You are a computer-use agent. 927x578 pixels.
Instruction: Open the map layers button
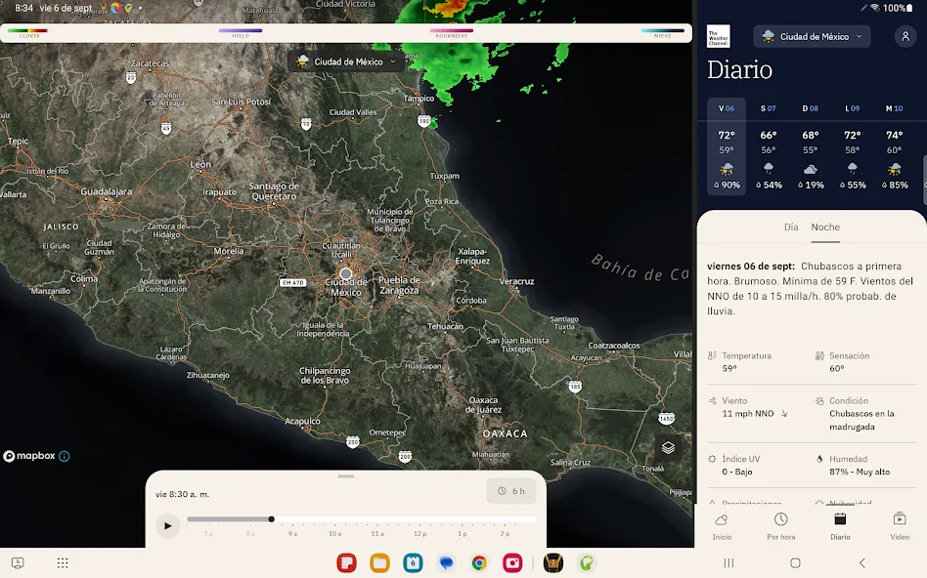(x=668, y=447)
